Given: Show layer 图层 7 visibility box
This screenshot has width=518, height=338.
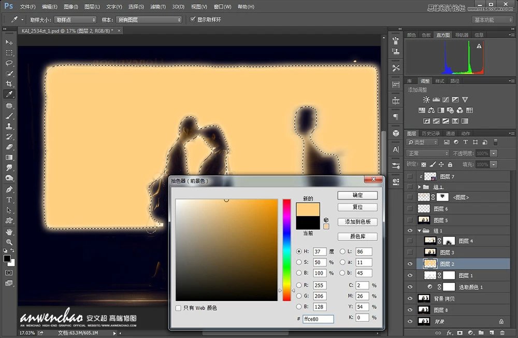Looking at the screenshot, I should 410,177.
